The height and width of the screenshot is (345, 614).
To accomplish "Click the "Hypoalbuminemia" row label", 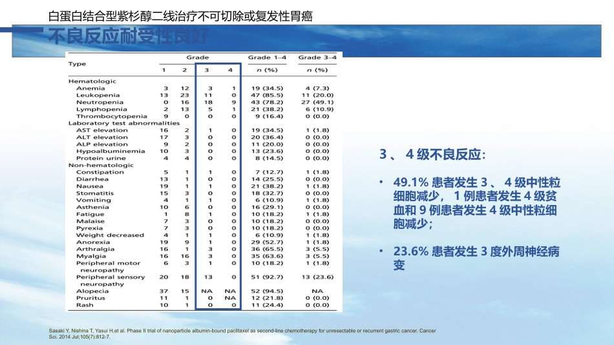I will coord(111,151).
